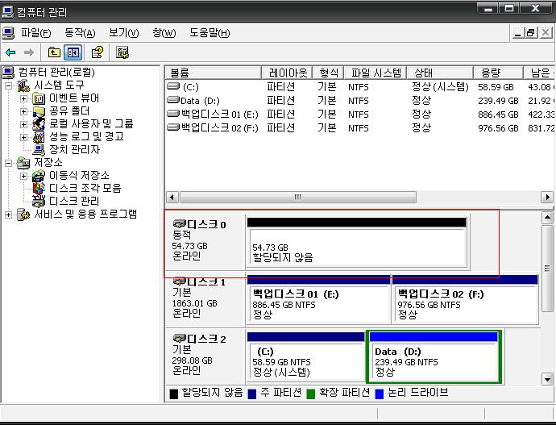This screenshot has width=556, height=425.
Task: Open the Properties help toolbar icon
Action: (x=98, y=52)
